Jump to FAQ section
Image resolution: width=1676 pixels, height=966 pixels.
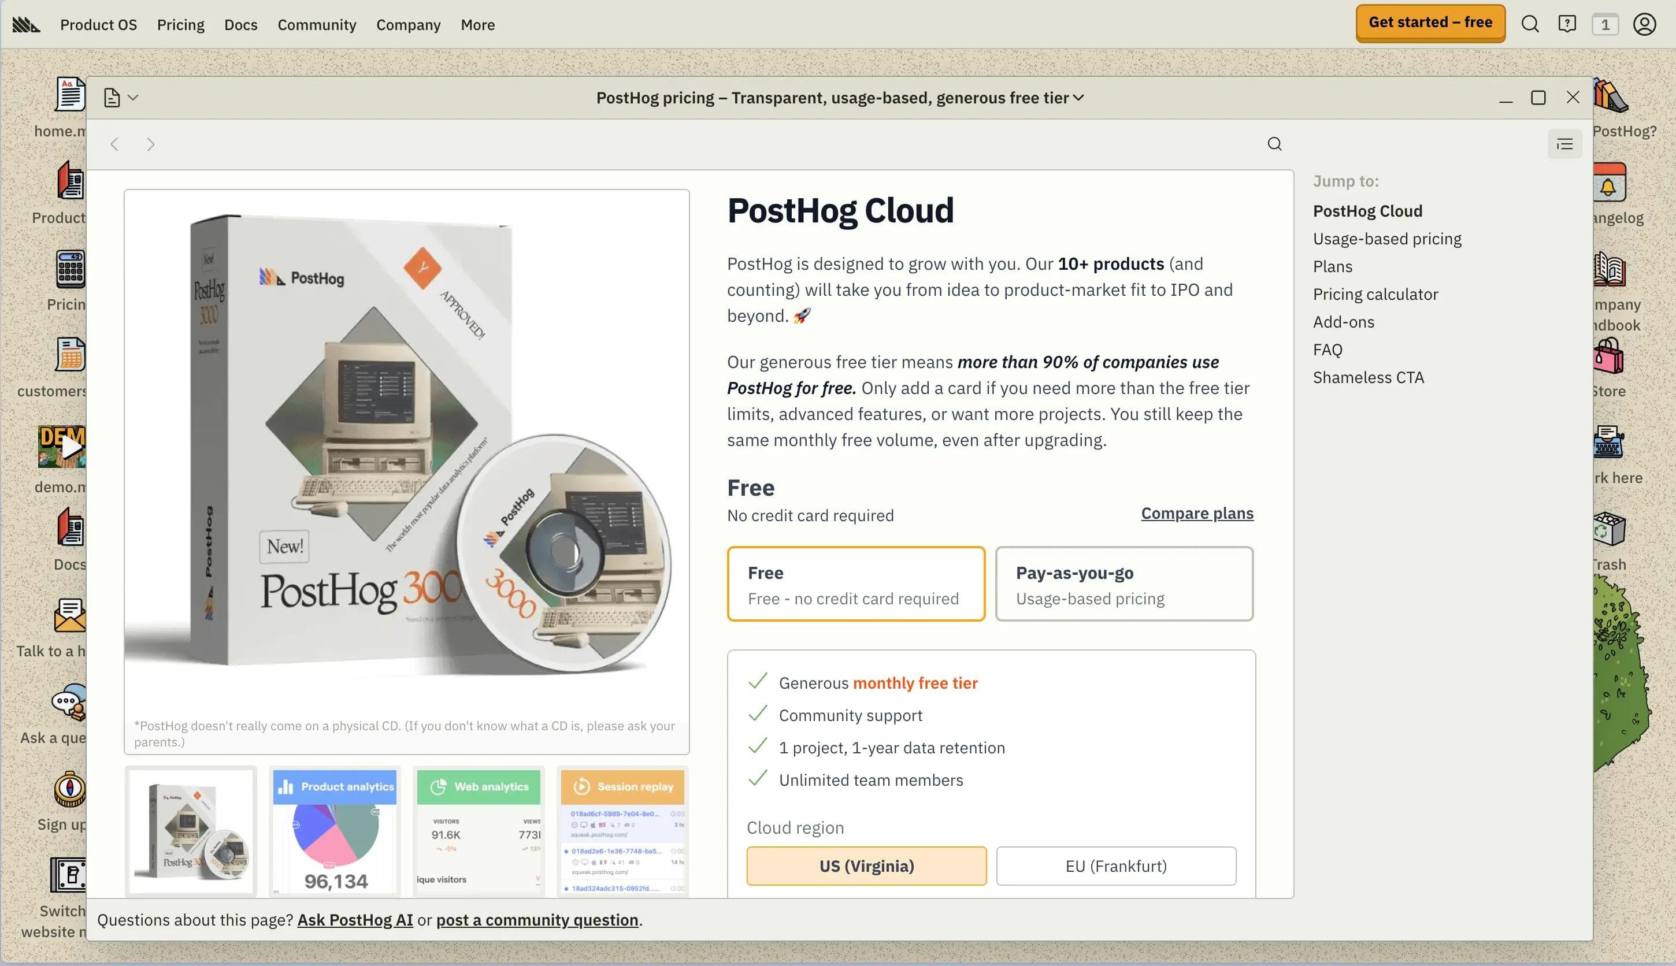(x=1328, y=350)
